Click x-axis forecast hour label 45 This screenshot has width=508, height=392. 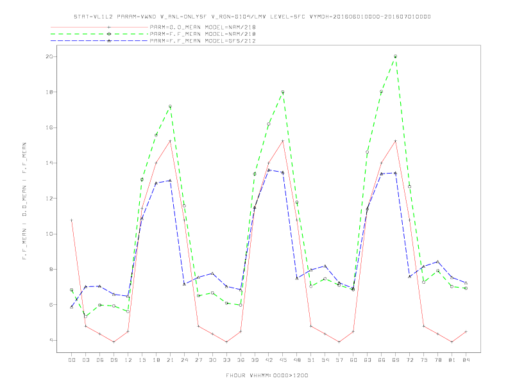(x=283, y=360)
